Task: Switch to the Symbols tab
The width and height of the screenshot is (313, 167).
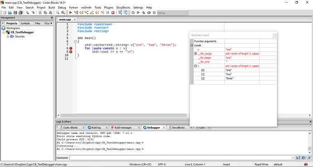Action: click(25, 24)
